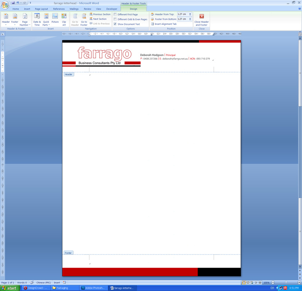This screenshot has height=291, width=302.
Task: Open Word Help question mark icon
Action: [x=299, y=9]
